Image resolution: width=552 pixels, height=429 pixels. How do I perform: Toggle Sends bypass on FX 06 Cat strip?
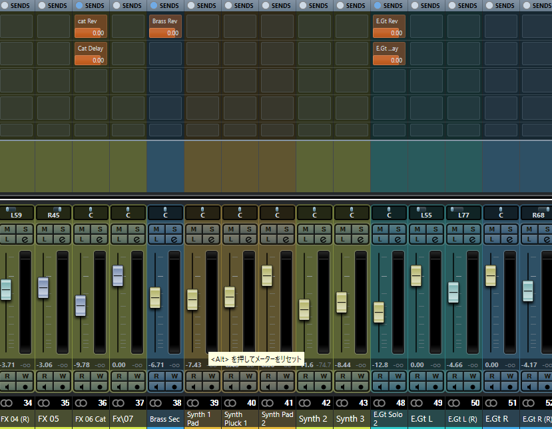(79, 5)
